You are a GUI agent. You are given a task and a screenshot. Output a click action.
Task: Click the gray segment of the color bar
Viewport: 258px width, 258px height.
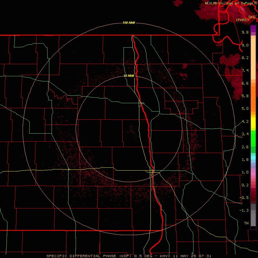(x=253, y=215)
